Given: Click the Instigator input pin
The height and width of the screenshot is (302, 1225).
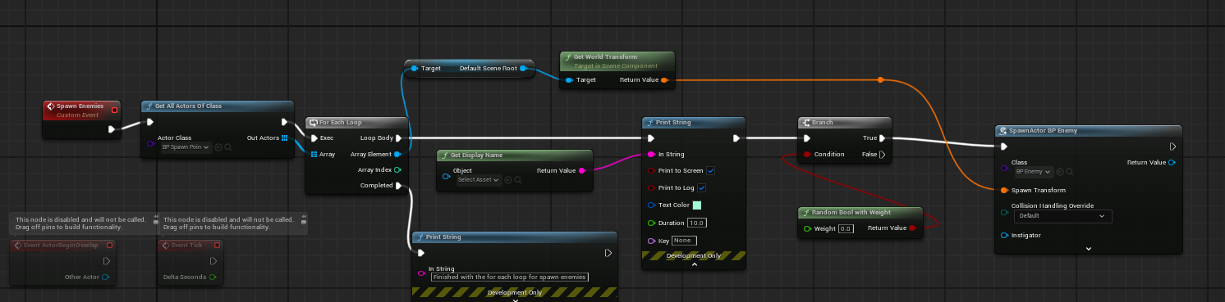Looking at the screenshot, I should pyautogui.click(x=1004, y=235).
